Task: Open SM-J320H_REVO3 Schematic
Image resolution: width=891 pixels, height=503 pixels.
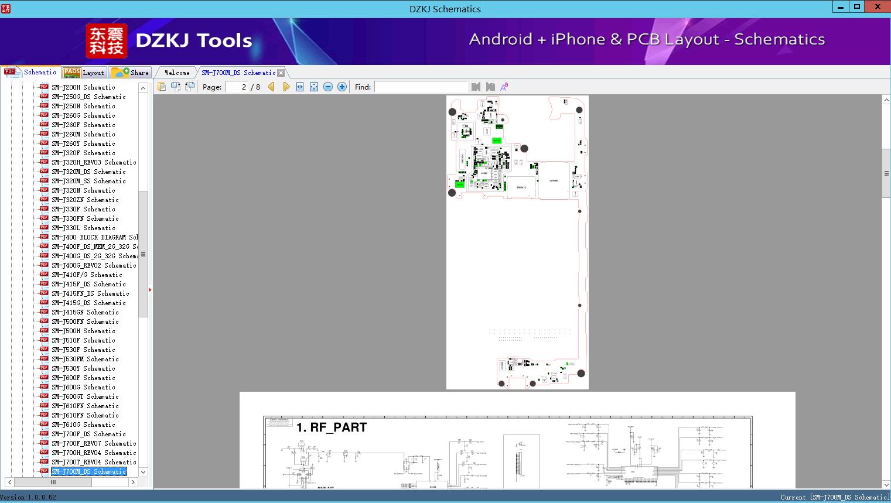Action: (92, 162)
